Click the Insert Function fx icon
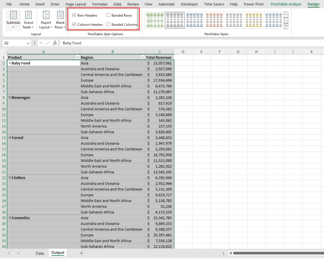Viewport: 324px width, 259px height. click(x=55, y=42)
